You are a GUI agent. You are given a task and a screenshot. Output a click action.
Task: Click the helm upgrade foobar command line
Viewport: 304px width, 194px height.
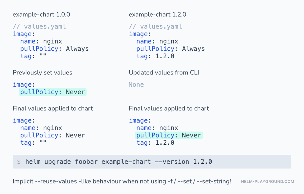[119, 162]
